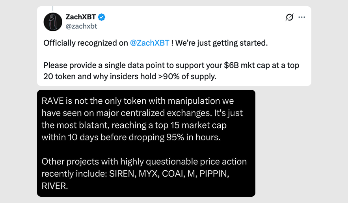Screen dimensions: 348x203
Task: Open the ZachXBT display name profile link
Action: point(80,17)
